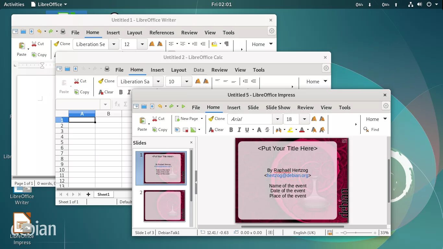The width and height of the screenshot is (443, 249).
Task: Clear direct formatting in Impress
Action: pyautogui.click(x=216, y=130)
